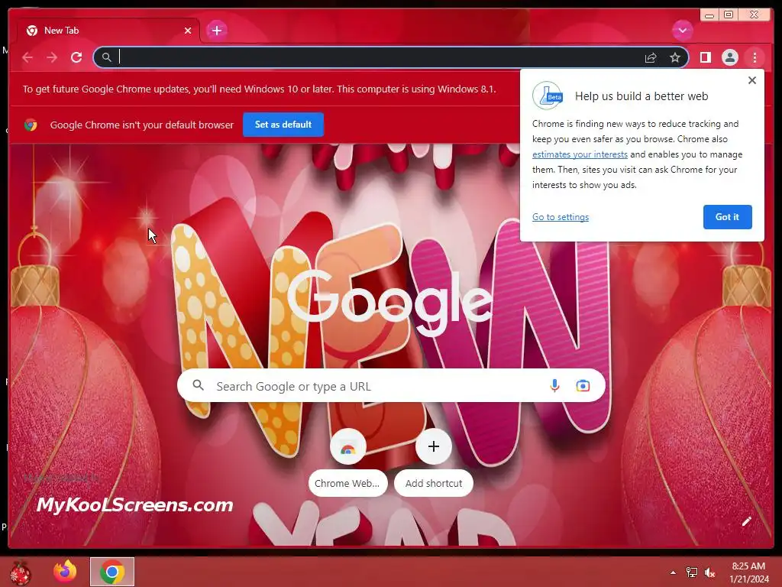Click the Add shortcut plus icon
782x587 pixels.
(x=434, y=446)
